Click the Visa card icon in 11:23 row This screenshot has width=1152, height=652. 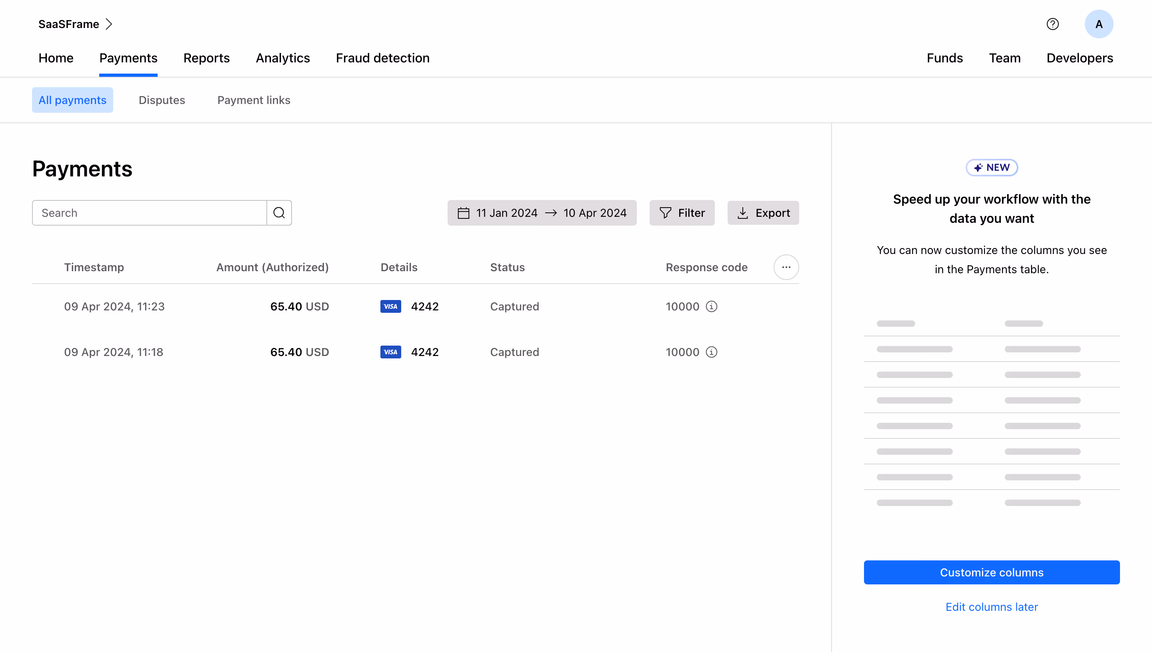pos(390,307)
